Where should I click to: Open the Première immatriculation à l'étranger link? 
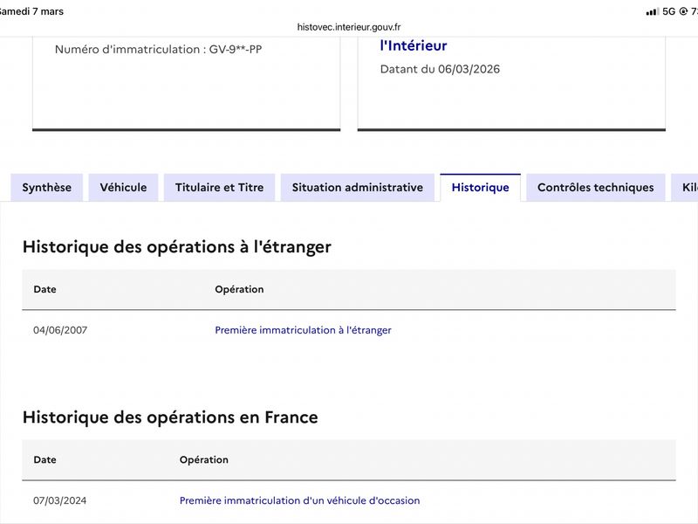pos(303,330)
